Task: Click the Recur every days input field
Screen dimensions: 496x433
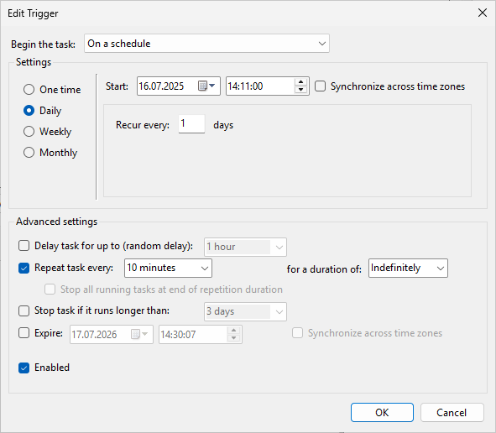Action: 191,124
